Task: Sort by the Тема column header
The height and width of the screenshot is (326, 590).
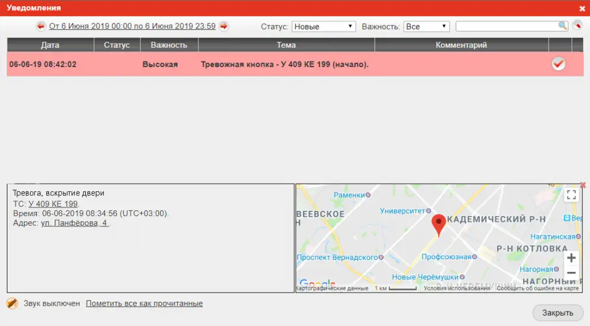Action: (286, 45)
